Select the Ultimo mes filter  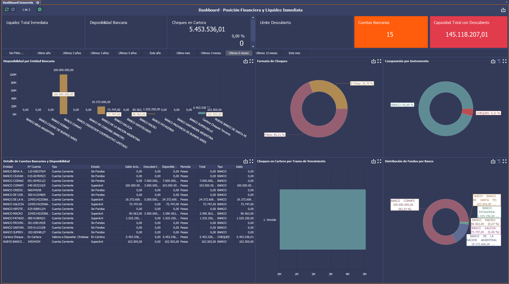click(183, 53)
